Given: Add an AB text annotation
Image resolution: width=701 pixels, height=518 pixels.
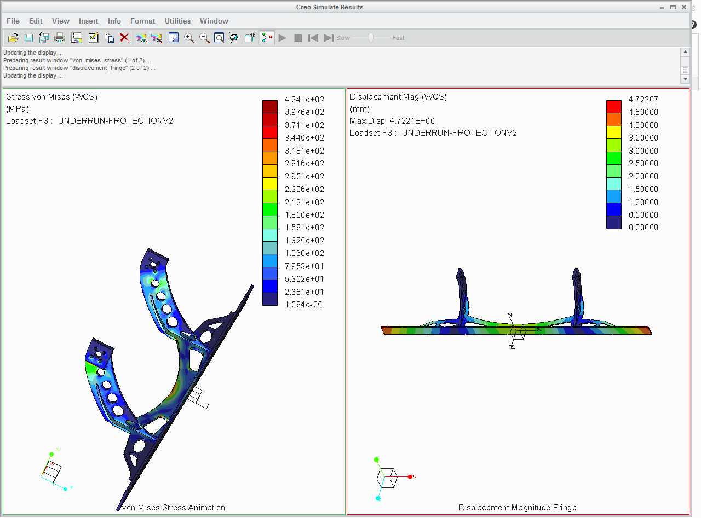Looking at the screenshot, I should click(x=250, y=38).
